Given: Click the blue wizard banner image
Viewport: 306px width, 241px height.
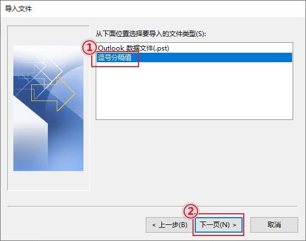Looking at the screenshot, I should point(48,108).
